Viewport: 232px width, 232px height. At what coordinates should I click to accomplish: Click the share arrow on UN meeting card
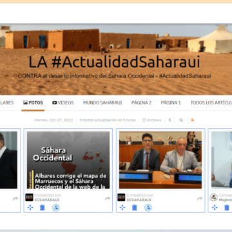pos(200,198)
